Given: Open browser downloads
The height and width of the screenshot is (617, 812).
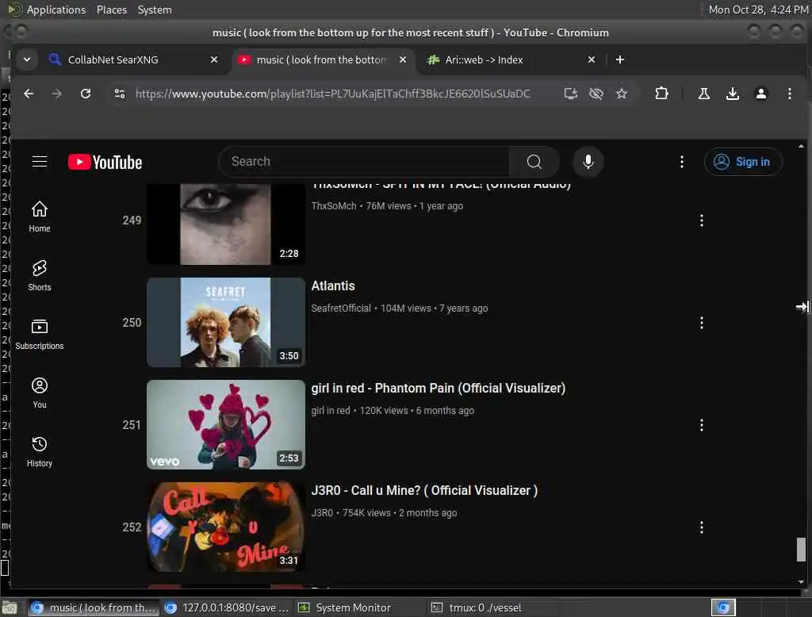Looking at the screenshot, I should pyautogui.click(x=732, y=94).
